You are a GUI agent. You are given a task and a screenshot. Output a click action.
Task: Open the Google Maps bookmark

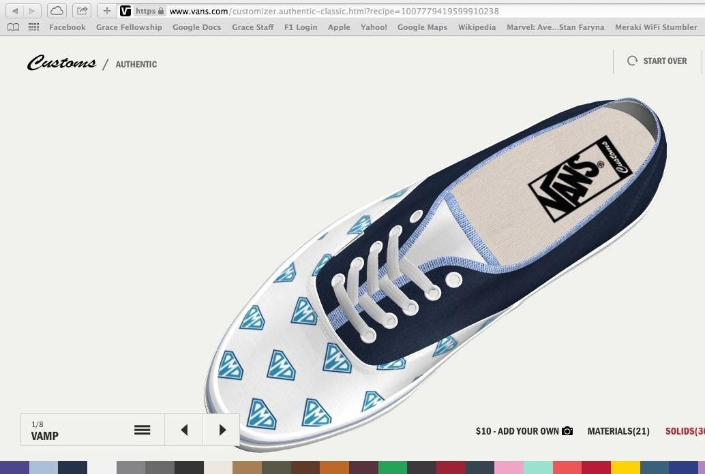click(422, 27)
